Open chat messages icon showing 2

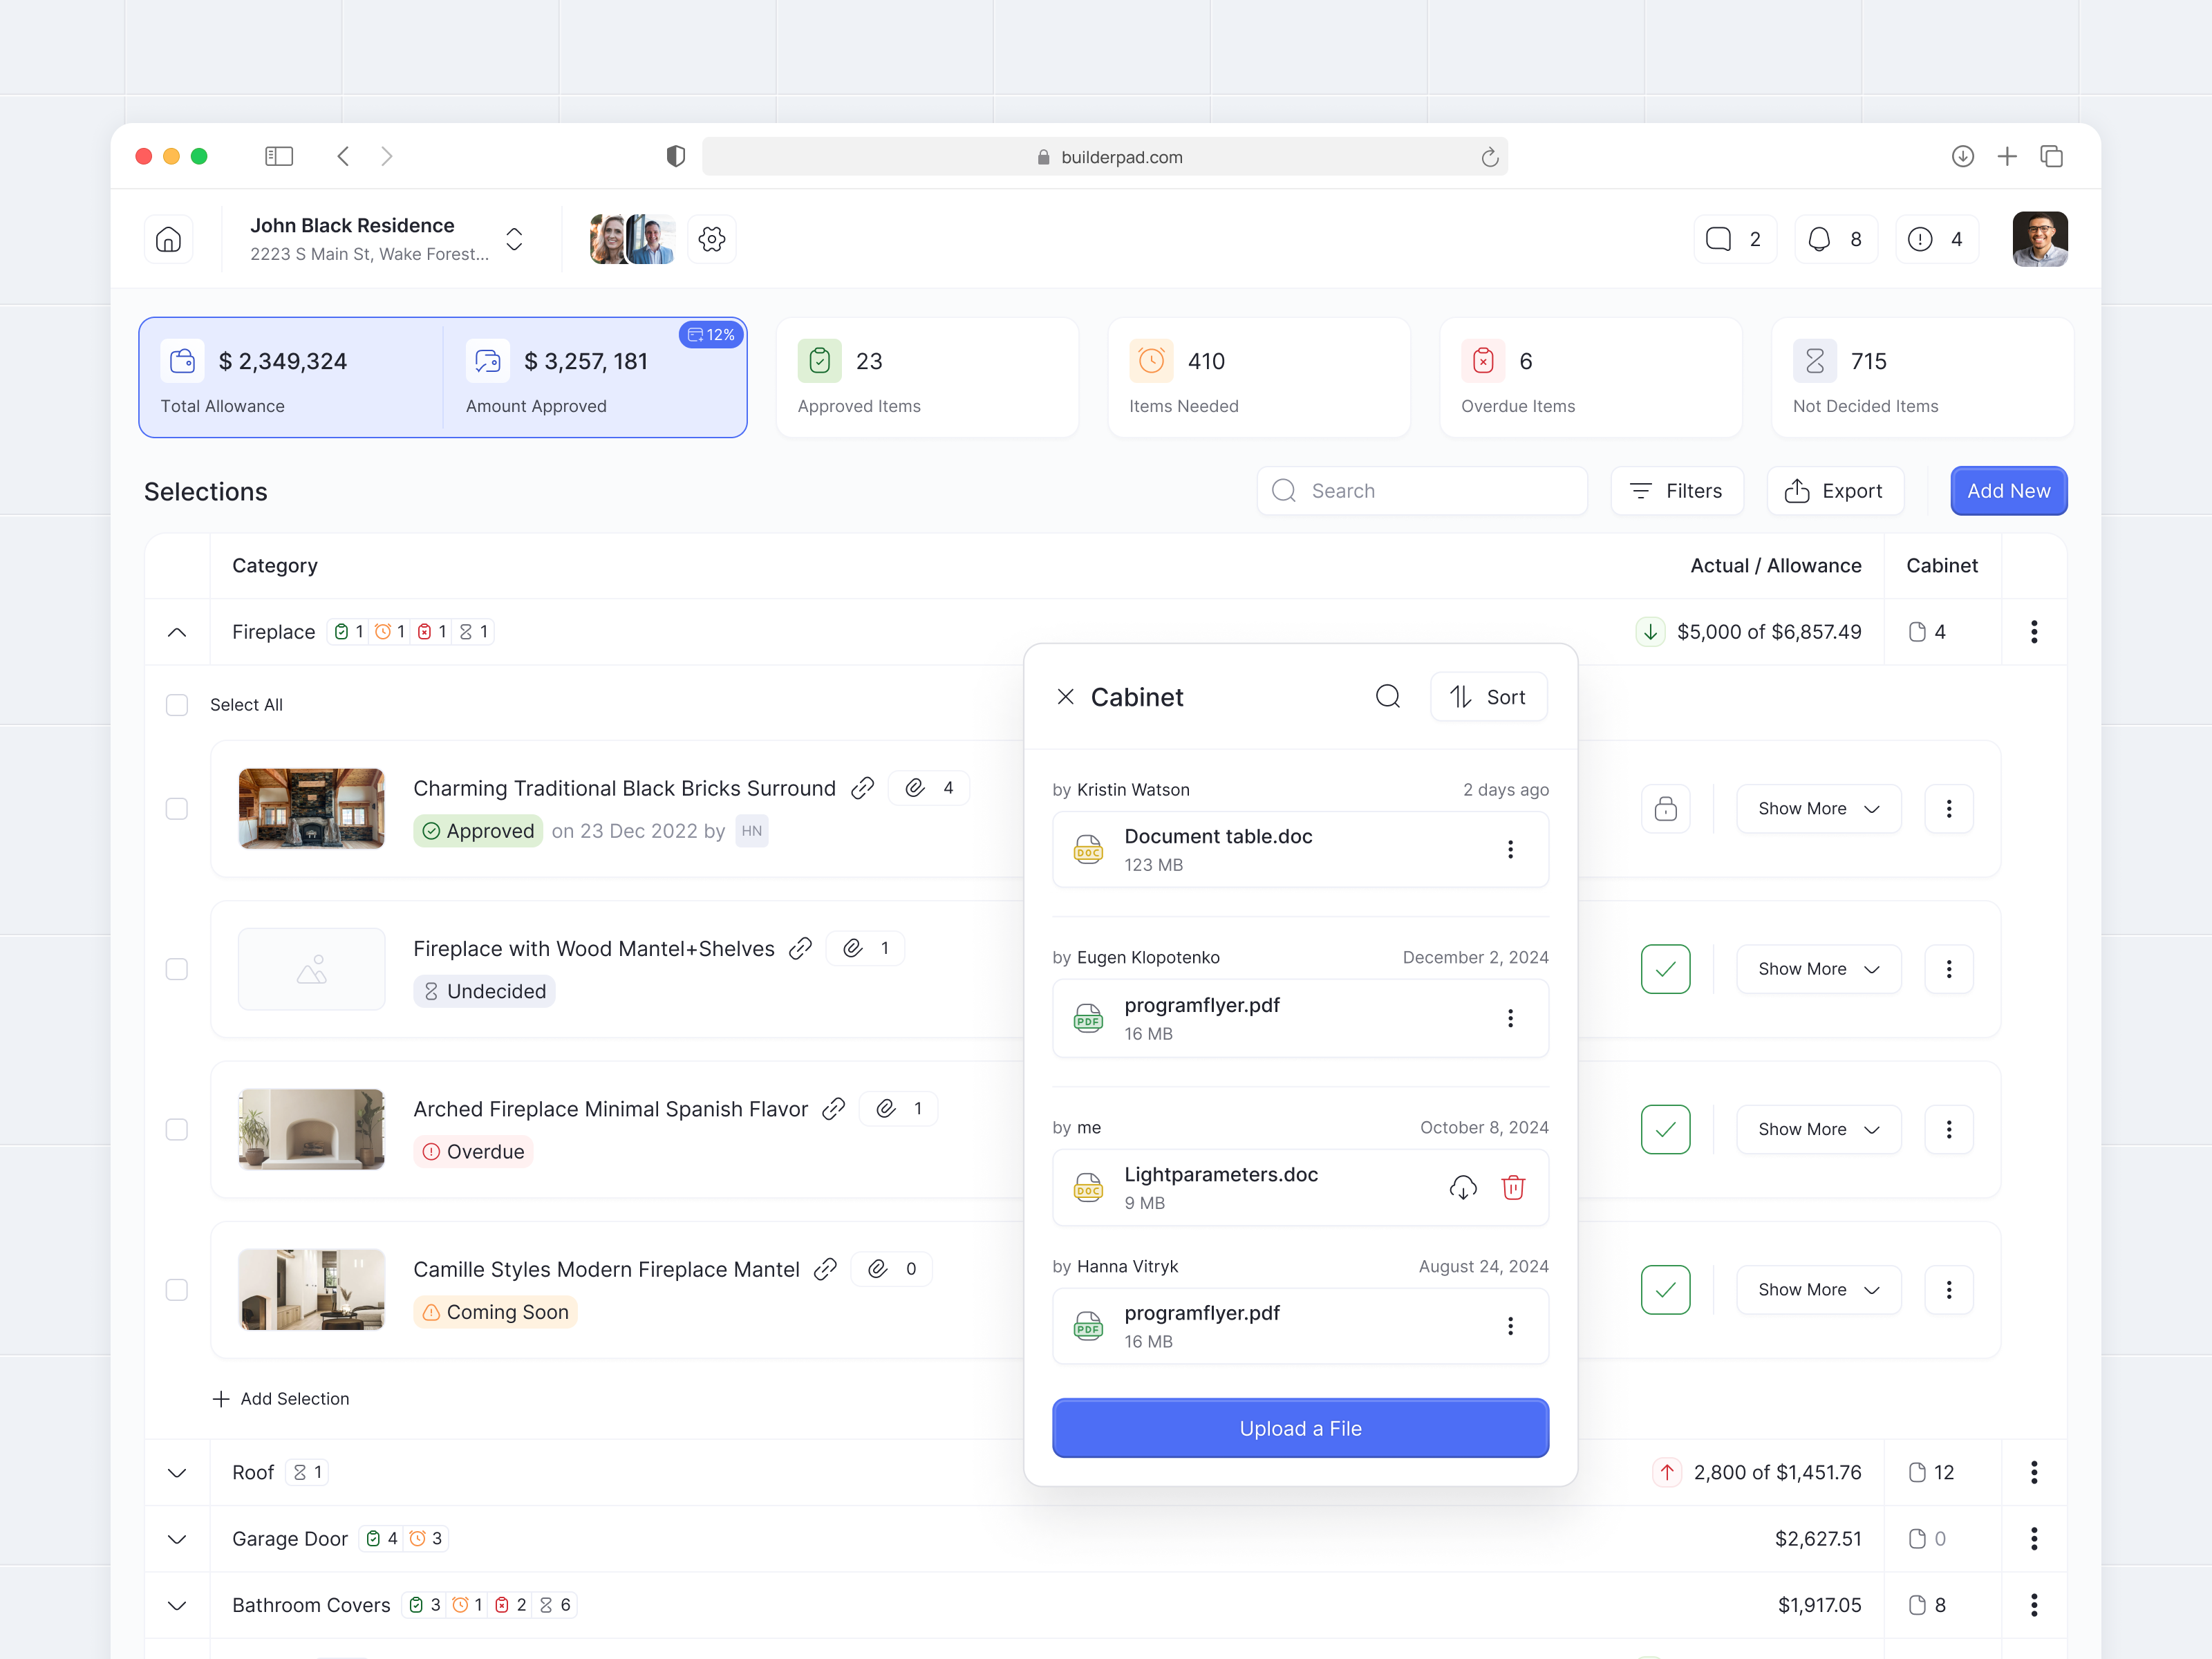(1734, 239)
